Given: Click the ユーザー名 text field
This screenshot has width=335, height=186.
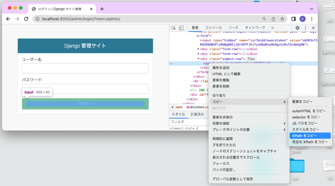Looking at the screenshot, I should (x=85, y=68).
